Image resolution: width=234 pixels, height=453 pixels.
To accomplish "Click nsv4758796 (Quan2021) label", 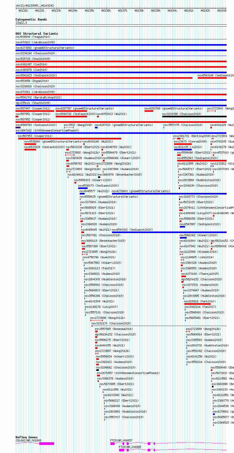I will click(x=99, y=257).
